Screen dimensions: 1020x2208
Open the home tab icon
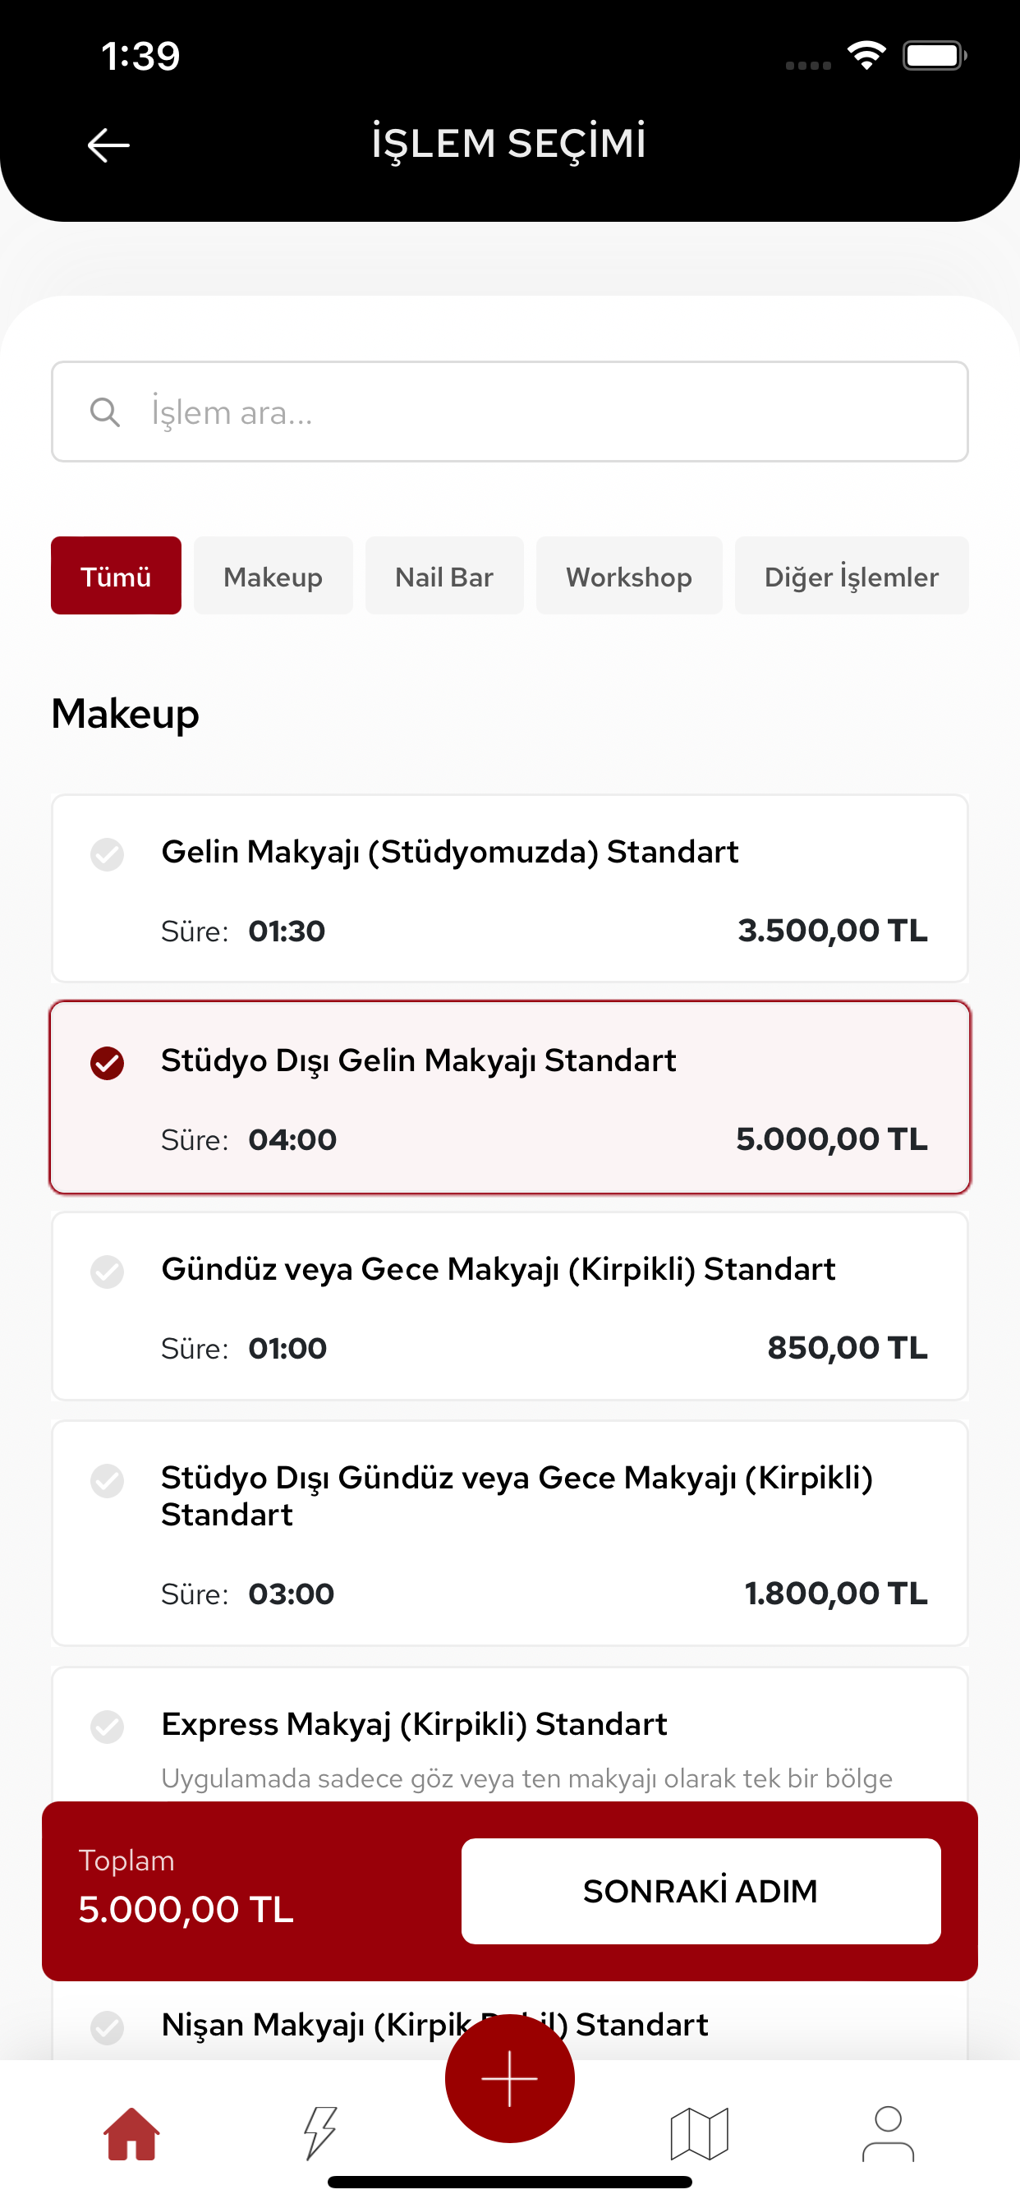(131, 2134)
